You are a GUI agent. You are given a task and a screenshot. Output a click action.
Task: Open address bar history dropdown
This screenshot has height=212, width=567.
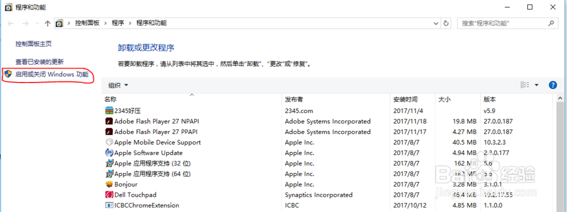(436, 23)
